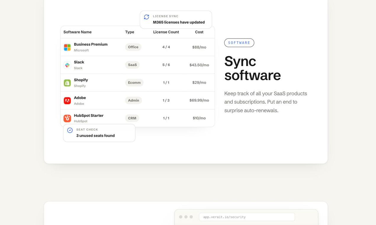Click the 4 / 4 license count
The image size is (376, 225).
tap(166, 47)
